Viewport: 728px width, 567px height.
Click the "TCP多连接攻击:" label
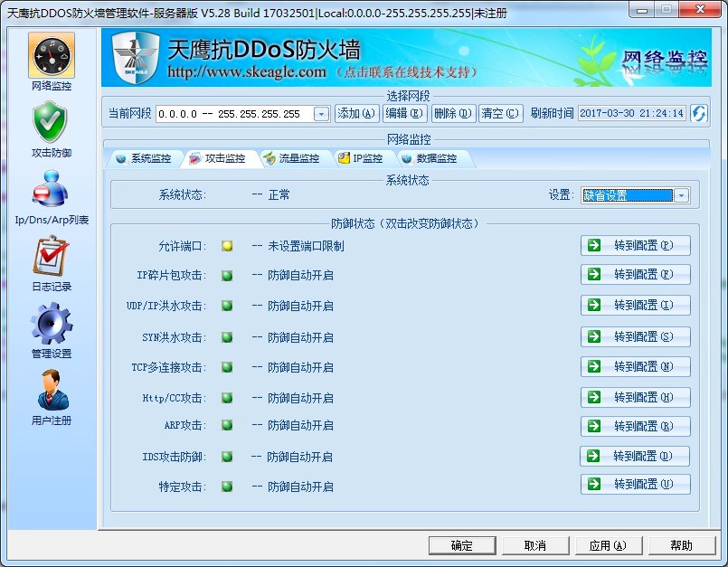[x=169, y=368]
